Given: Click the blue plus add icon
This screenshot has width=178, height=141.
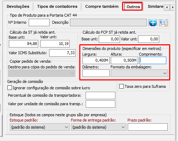Looking at the screenshot, I should 153,23.
